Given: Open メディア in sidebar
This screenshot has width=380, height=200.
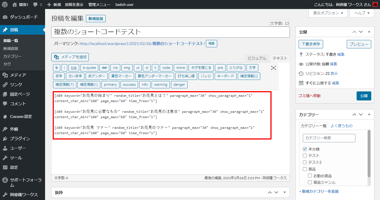Looking at the screenshot, I should pyautogui.click(x=23, y=75).
